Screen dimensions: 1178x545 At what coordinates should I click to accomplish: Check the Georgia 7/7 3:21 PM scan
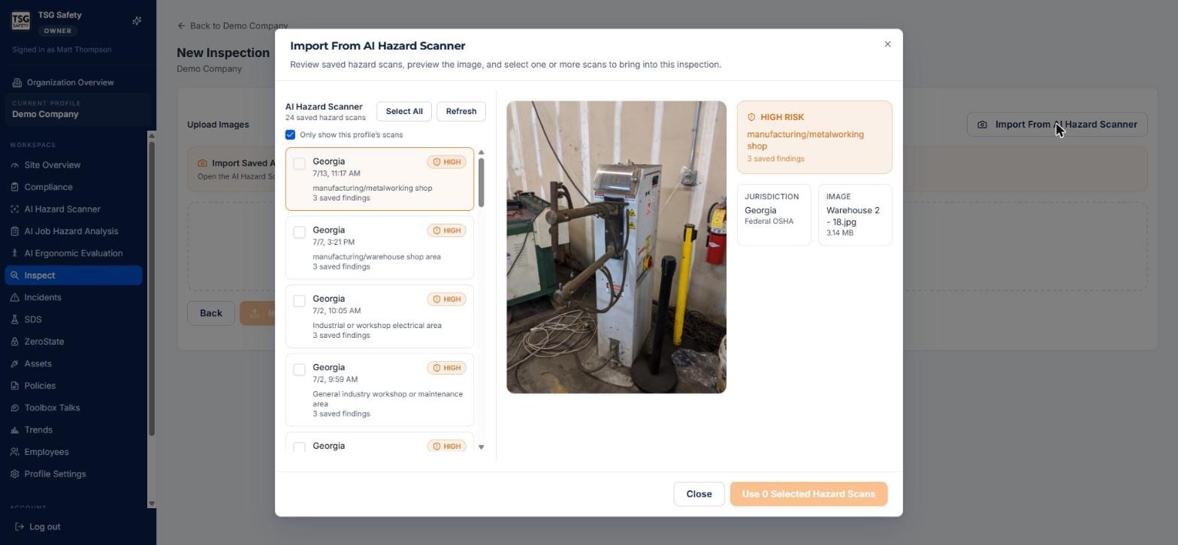coord(299,232)
